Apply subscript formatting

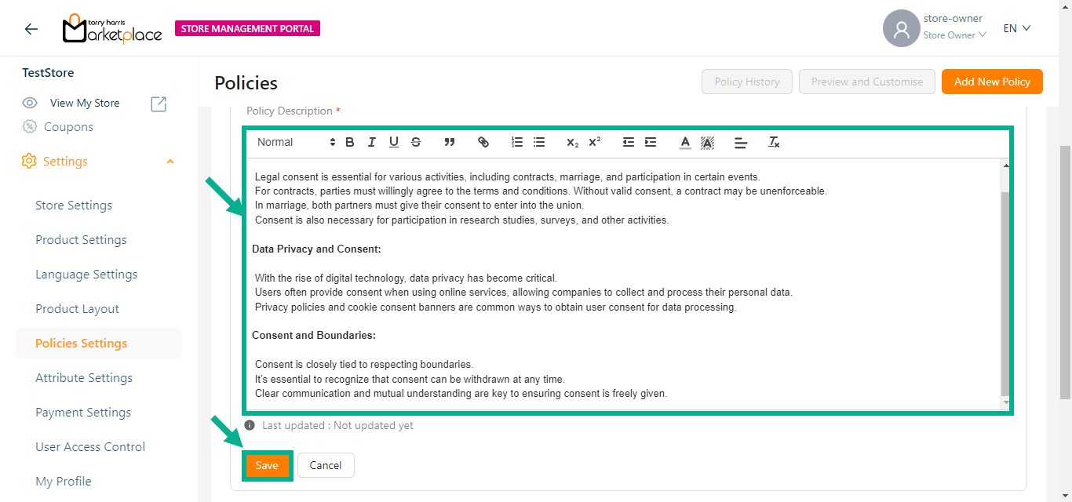click(x=572, y=142)
